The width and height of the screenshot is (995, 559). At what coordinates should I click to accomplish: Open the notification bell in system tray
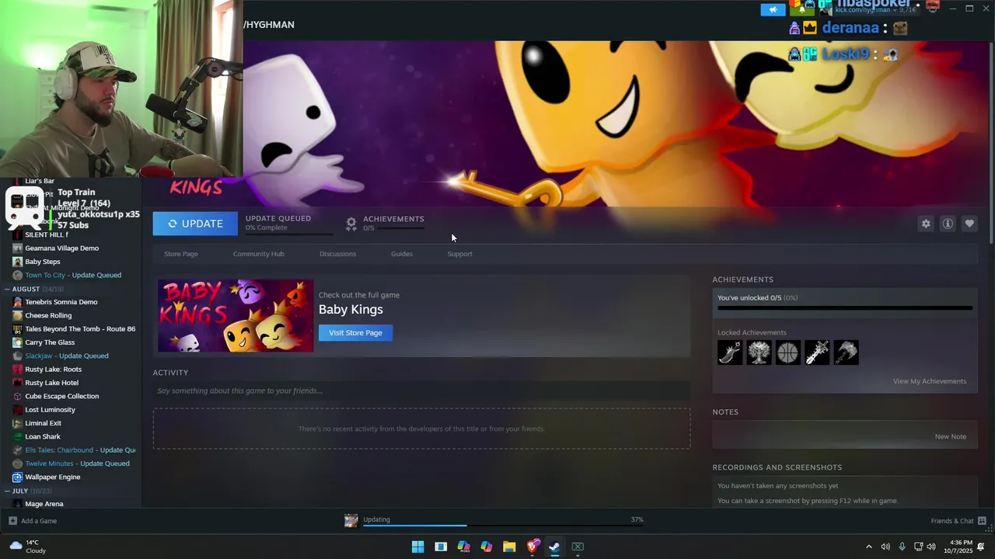coord(981,547)
